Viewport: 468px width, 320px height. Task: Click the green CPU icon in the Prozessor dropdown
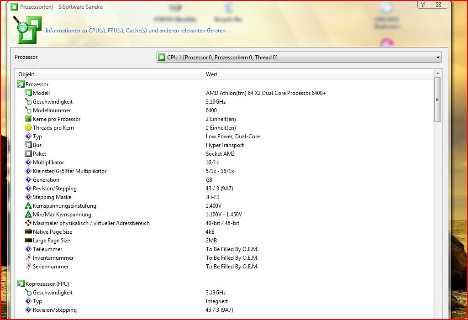pos(162,58)
